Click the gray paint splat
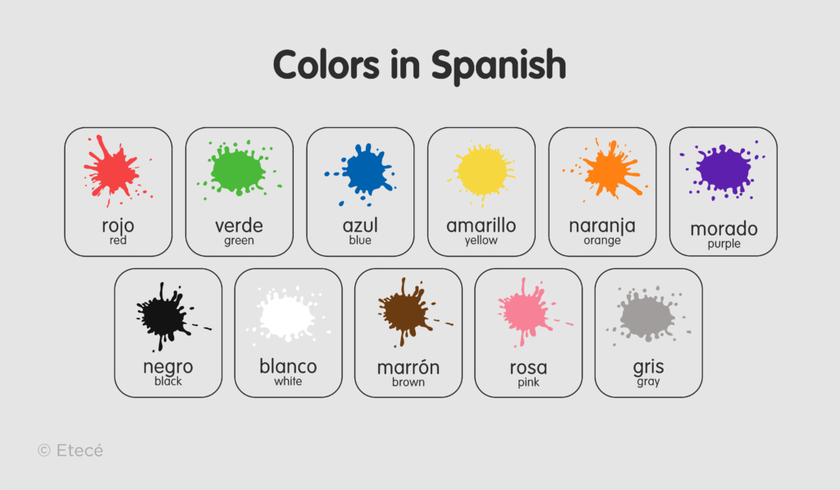 click(x=647, y=313)
